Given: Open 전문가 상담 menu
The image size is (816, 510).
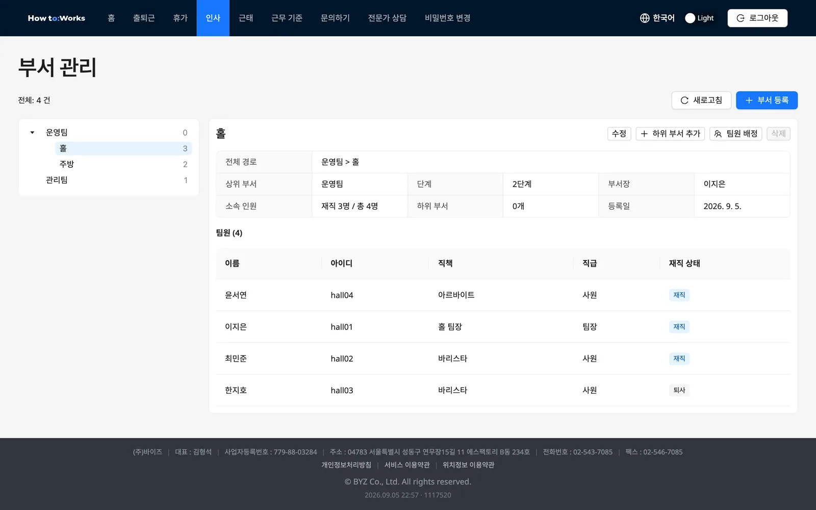Looking at the screenshot, I should 387,18.
